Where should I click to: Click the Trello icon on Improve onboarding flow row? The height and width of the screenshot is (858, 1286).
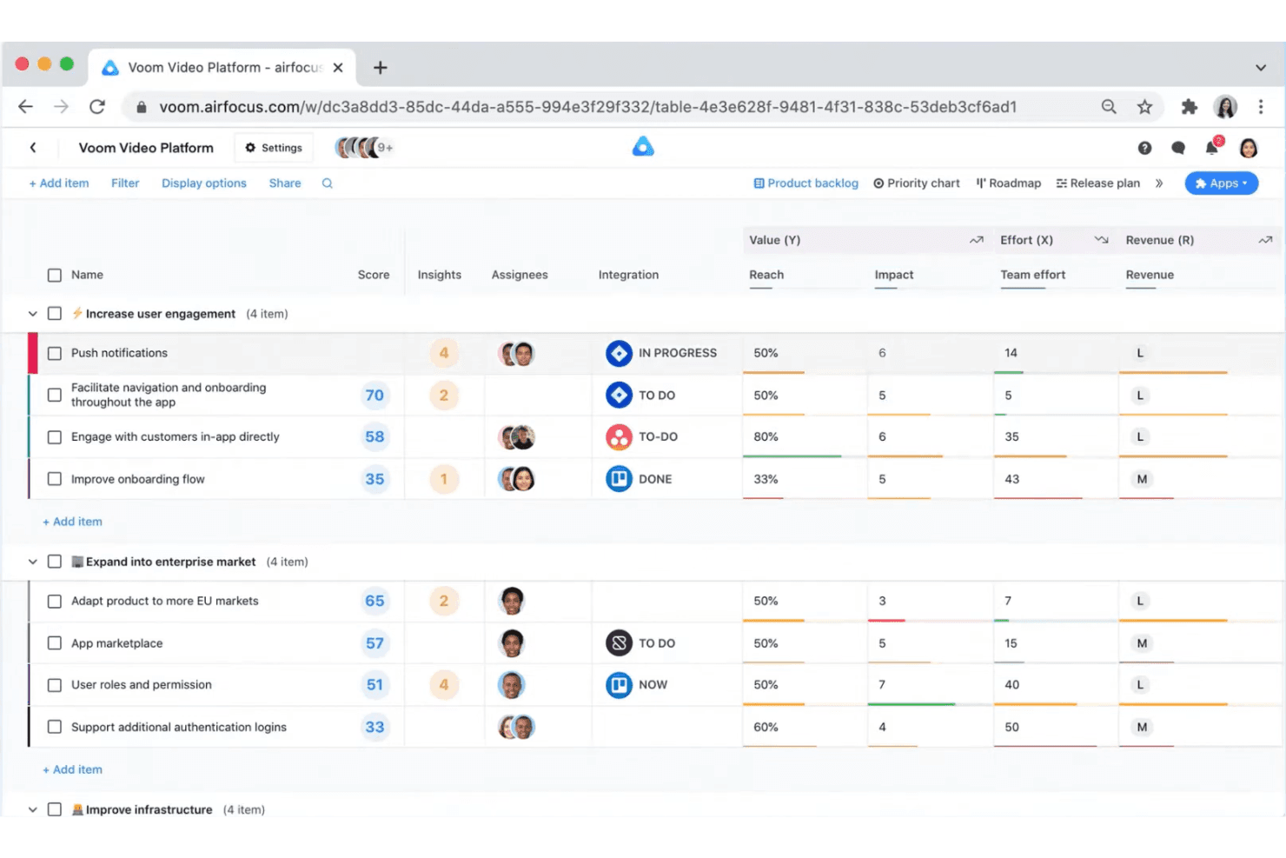619,479
